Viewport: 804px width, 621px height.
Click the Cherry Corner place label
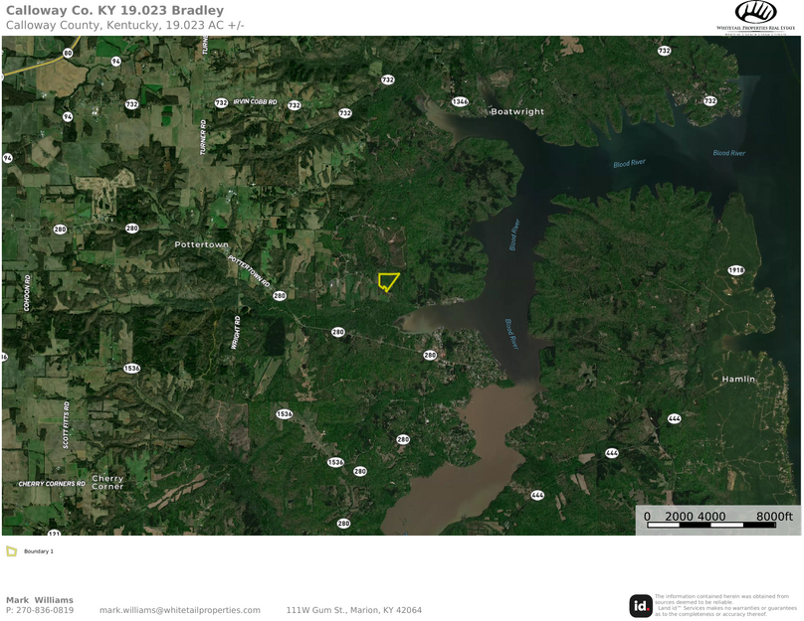click(x=107, y=482)
